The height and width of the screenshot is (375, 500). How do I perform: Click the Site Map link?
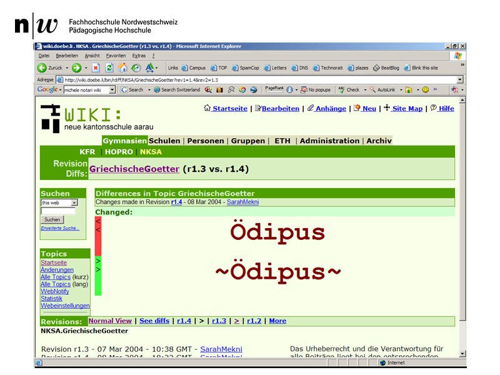(x=407, y=109)
